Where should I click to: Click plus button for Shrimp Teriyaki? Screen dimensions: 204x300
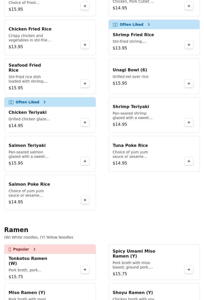click(x=189, y=122)
